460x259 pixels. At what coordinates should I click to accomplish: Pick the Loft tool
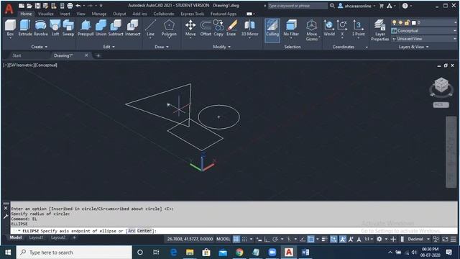[x=55, y=28]
